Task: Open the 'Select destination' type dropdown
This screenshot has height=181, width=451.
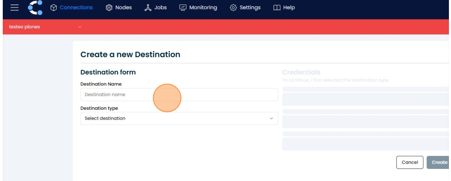Action: [179, 118]
